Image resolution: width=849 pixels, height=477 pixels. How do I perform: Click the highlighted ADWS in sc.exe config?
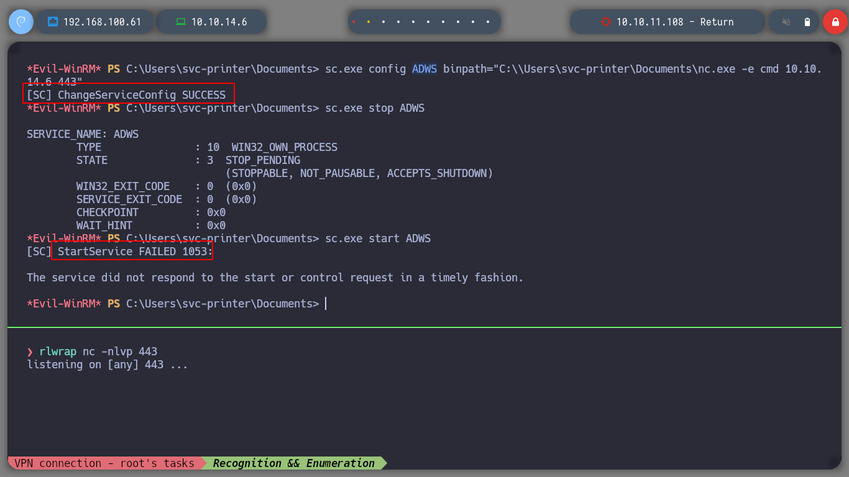click(424, 69)
